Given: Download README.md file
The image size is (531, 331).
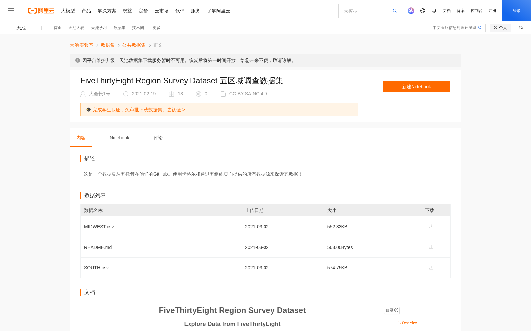Looking at the screenshot, I should click(431, 247).
